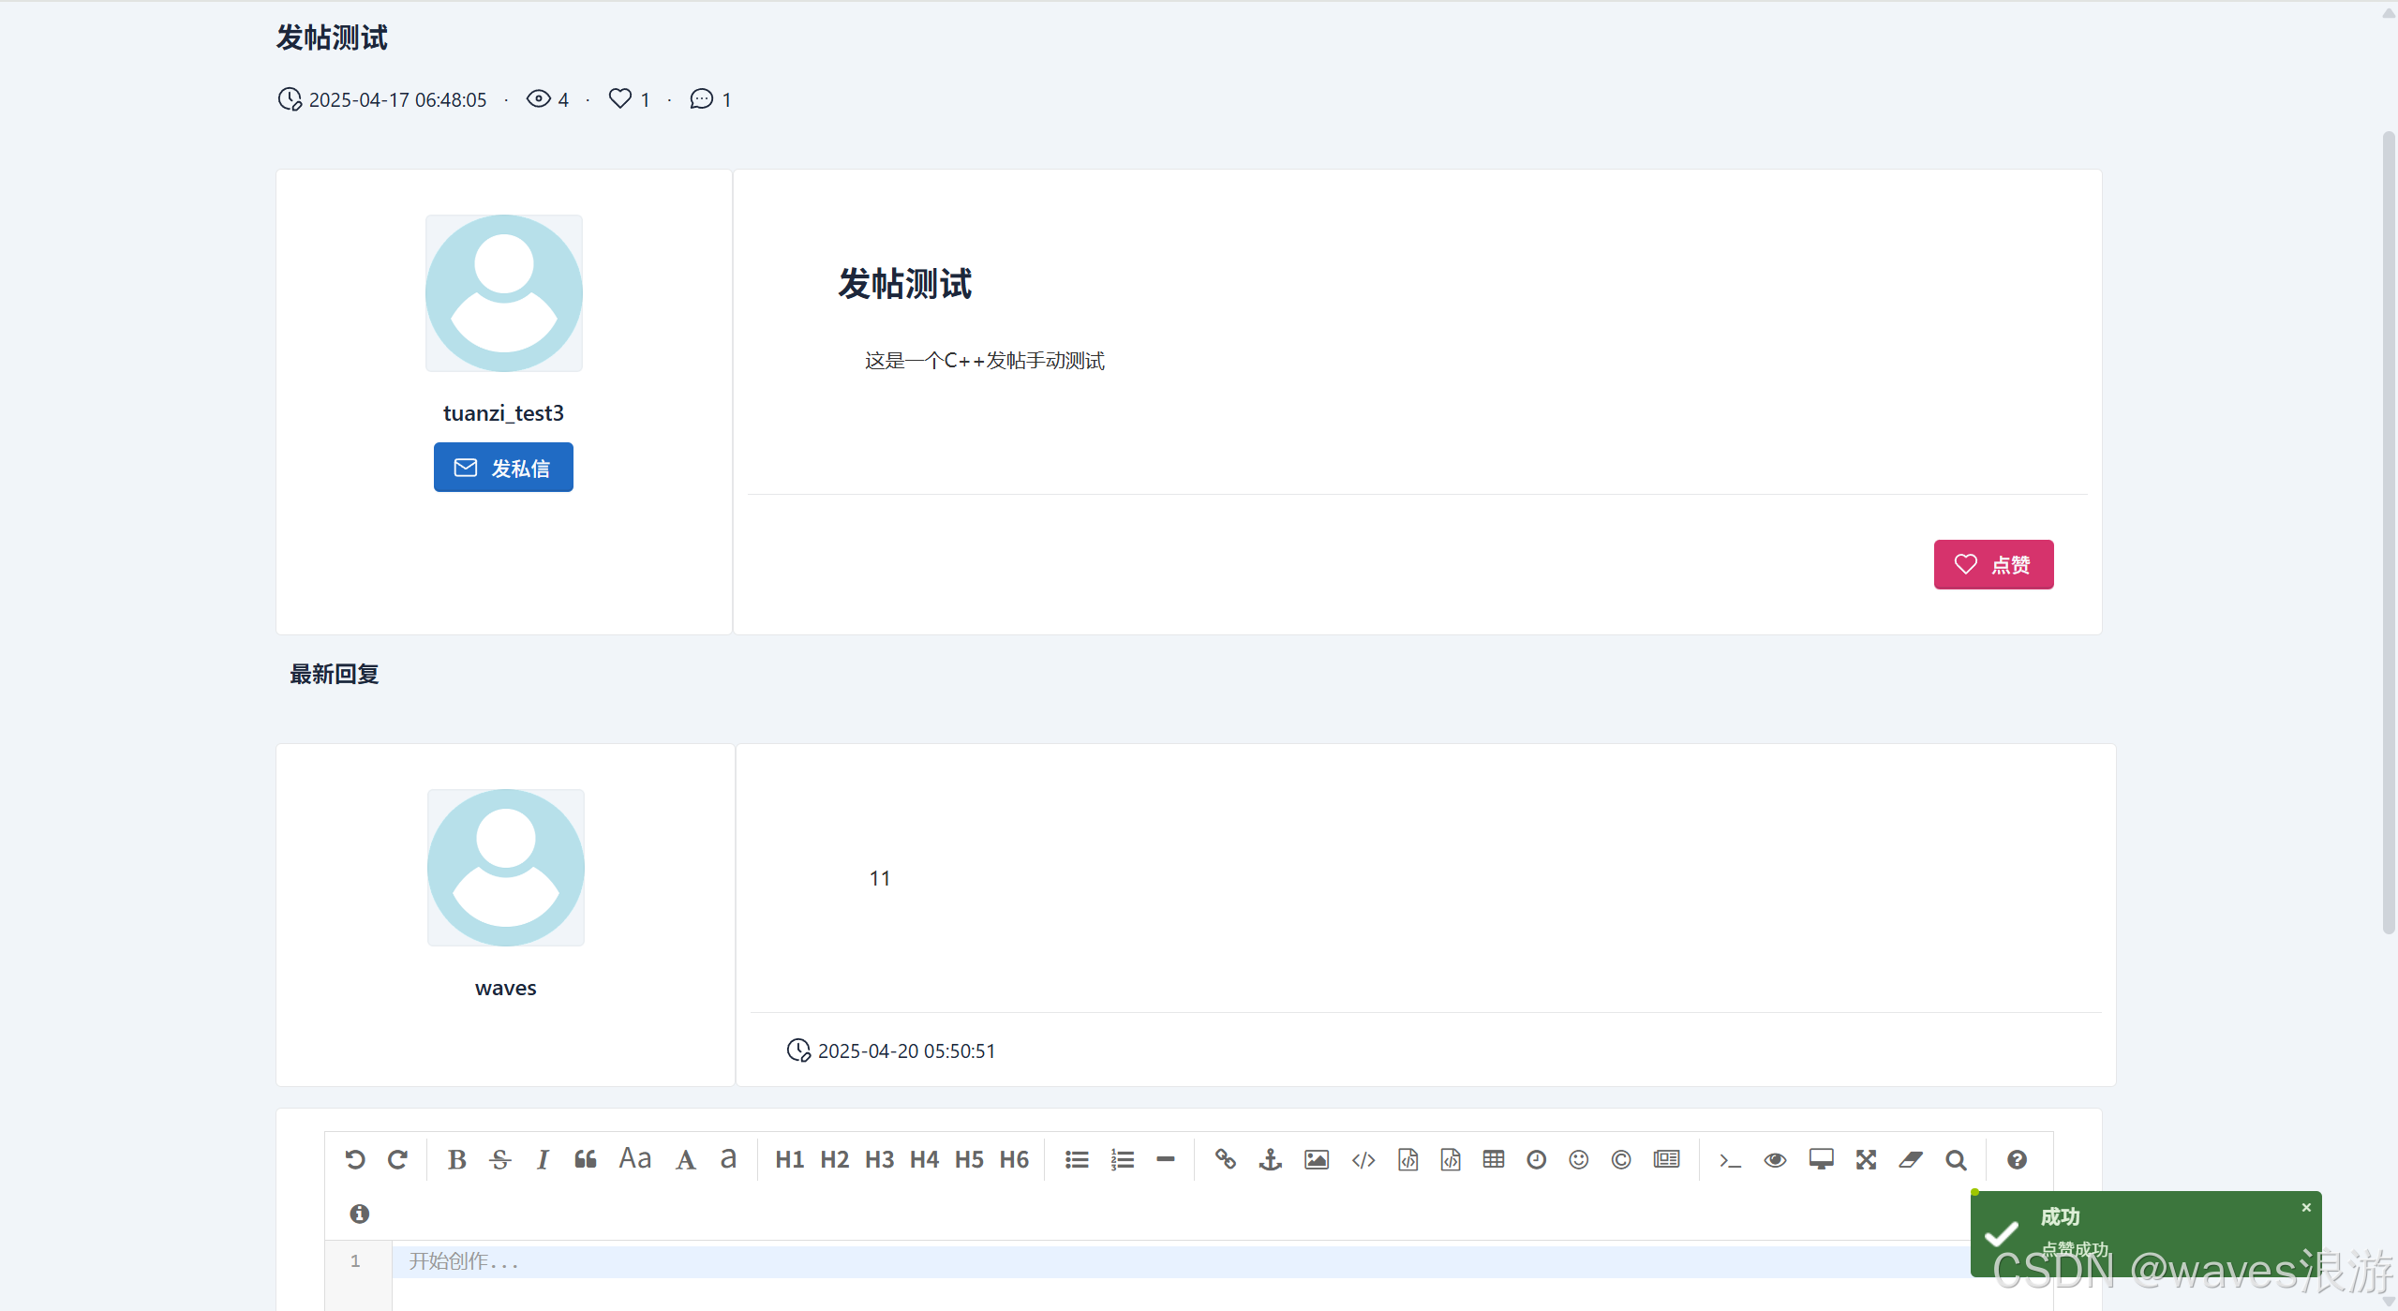Screen dimensions: 2398x1311
Task: Insert a table in editor
Action: coord(1493,1159)
